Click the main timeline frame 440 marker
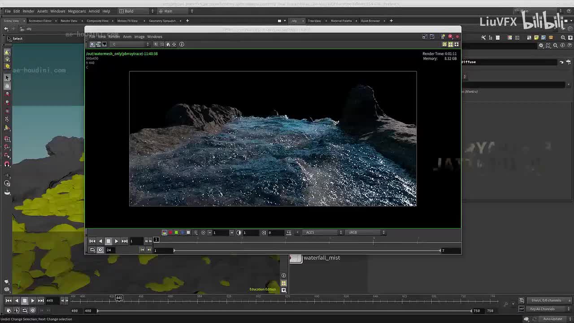This screenshot has height=323, width=574. coord(119,298)
